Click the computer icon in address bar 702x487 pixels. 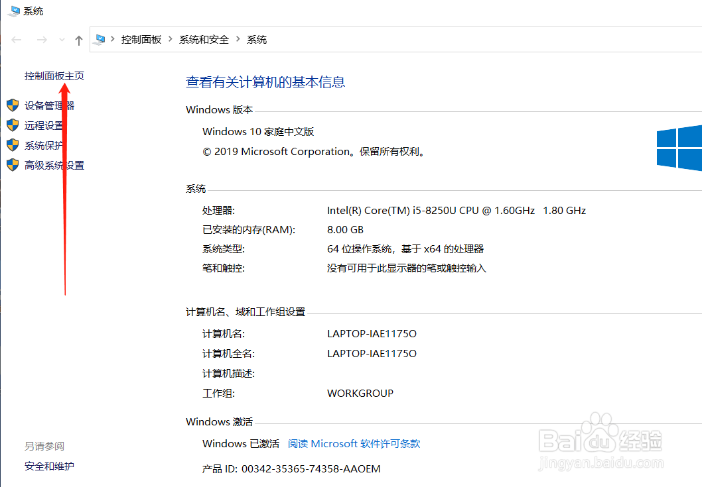pyautogui.click(x=100, y=40)
